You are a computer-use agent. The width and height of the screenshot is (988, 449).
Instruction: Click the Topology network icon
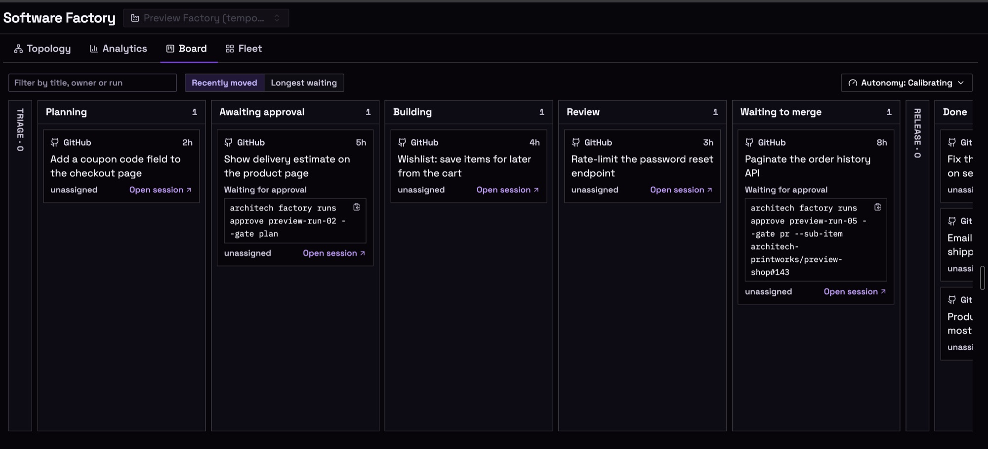pyautogui.click(x=18, y=48)
